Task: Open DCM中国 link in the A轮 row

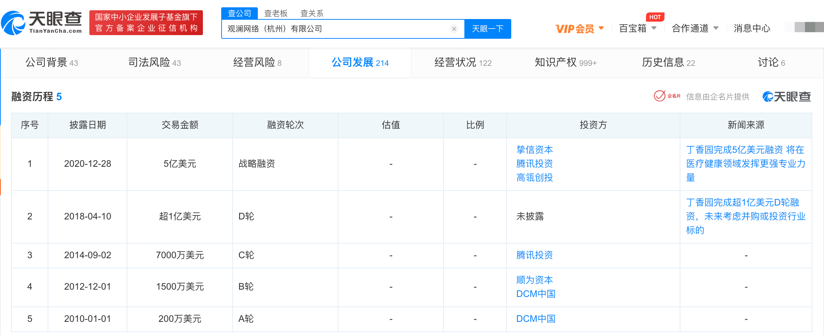Action: (536, 319)
